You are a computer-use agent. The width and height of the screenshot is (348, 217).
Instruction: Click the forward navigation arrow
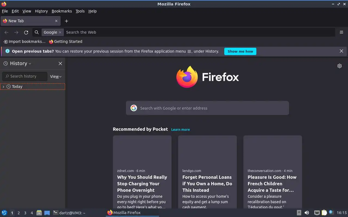[x=16, y=32]
